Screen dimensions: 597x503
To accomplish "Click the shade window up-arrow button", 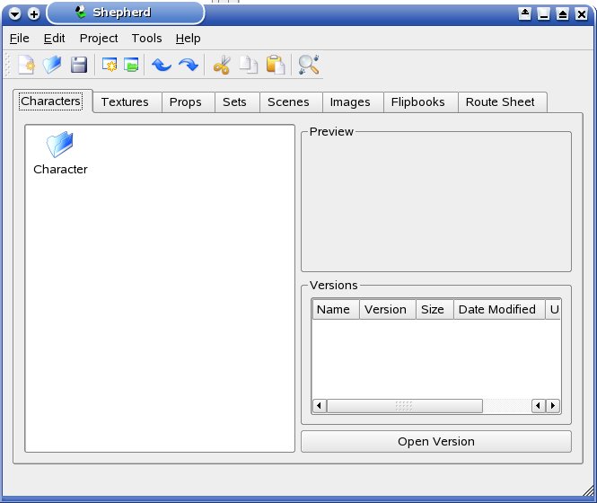I will (524, 14).
